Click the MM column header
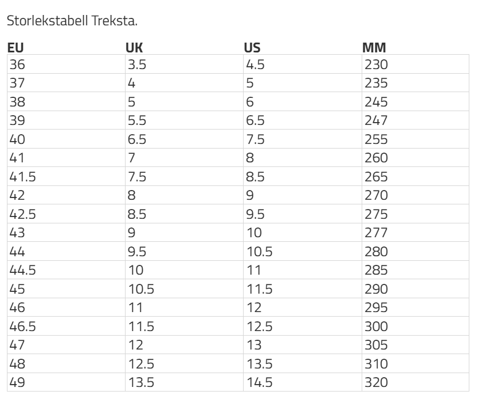Viewport: 478px width, 414px height. click(374, 48)
